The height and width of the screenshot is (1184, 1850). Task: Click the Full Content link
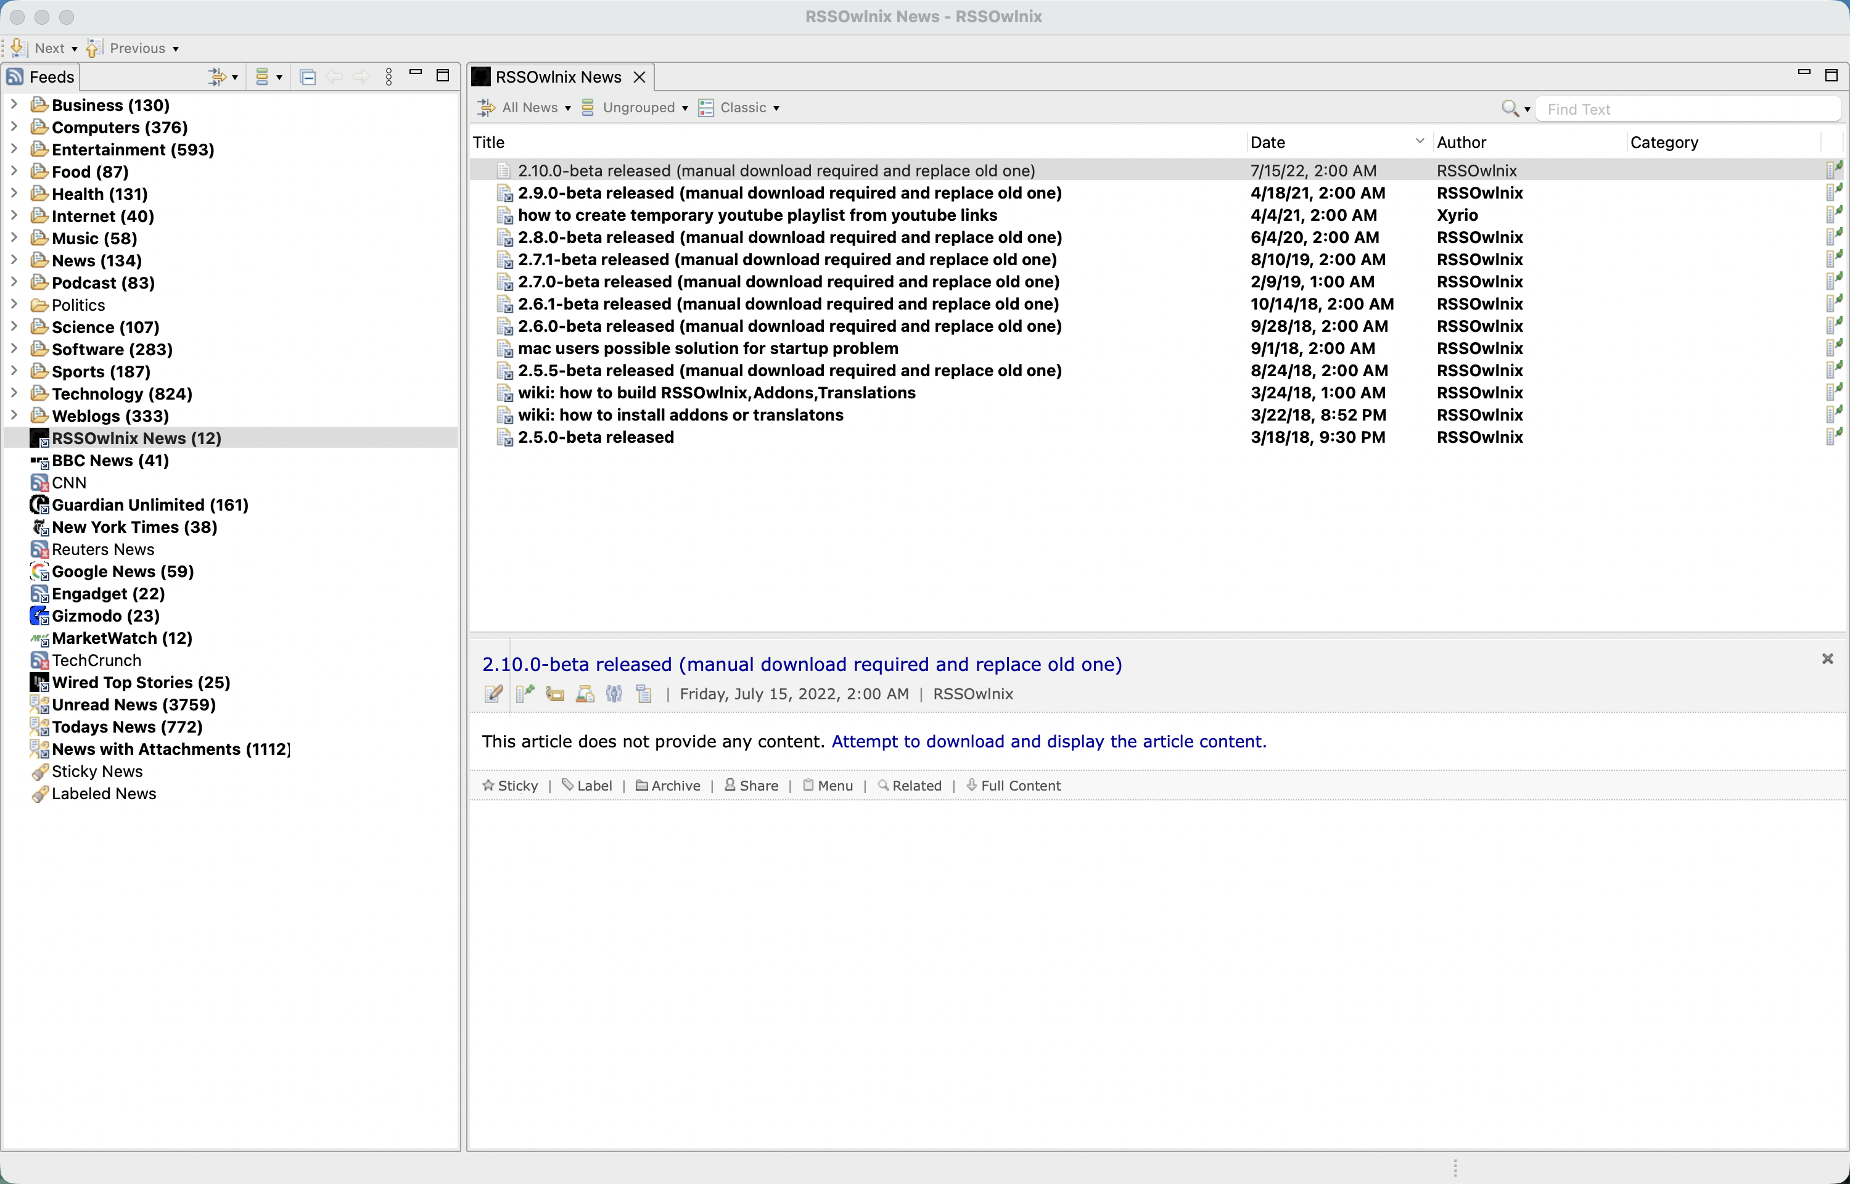point(1014,785)
